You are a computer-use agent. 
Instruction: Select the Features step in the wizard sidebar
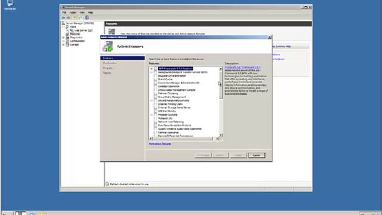122,59
